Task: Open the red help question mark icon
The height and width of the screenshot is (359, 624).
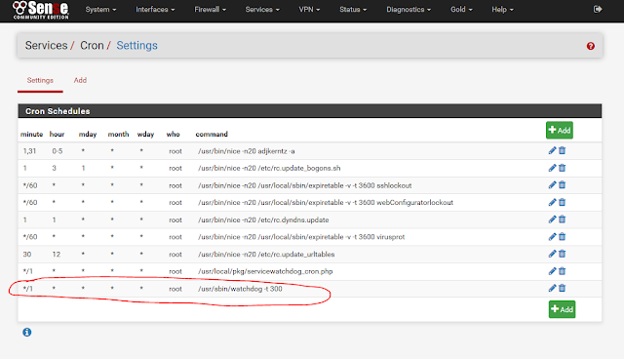Action: click(591, 46)
